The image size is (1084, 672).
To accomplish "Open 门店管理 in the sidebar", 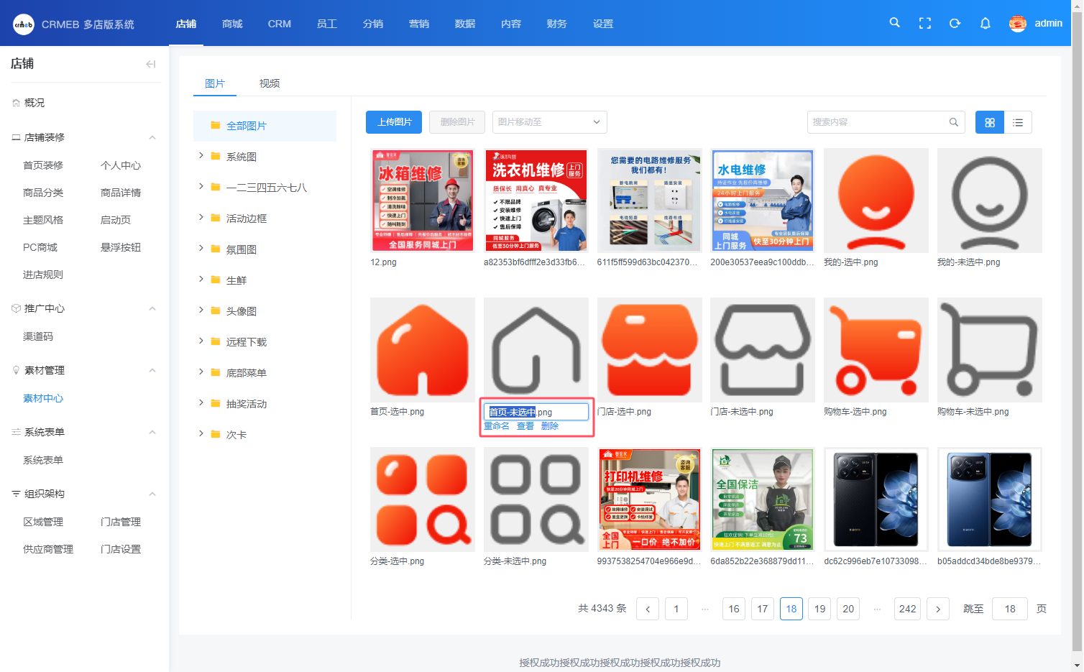I will click(121, 522).
